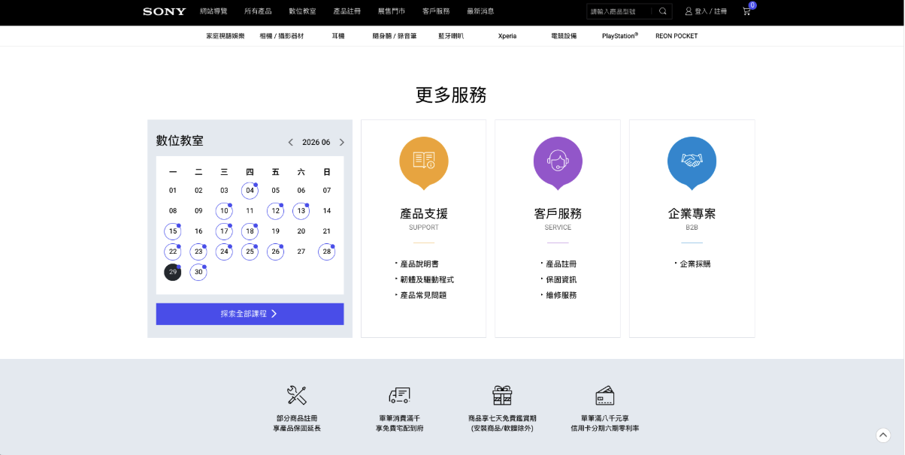Open 企業採購 link
The width and height of the screenshot is (905, 455).
(x=695, y=264)
